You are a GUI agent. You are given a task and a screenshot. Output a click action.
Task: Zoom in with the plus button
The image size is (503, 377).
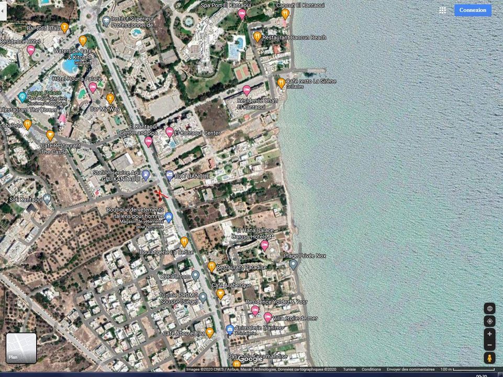point(489,334)
